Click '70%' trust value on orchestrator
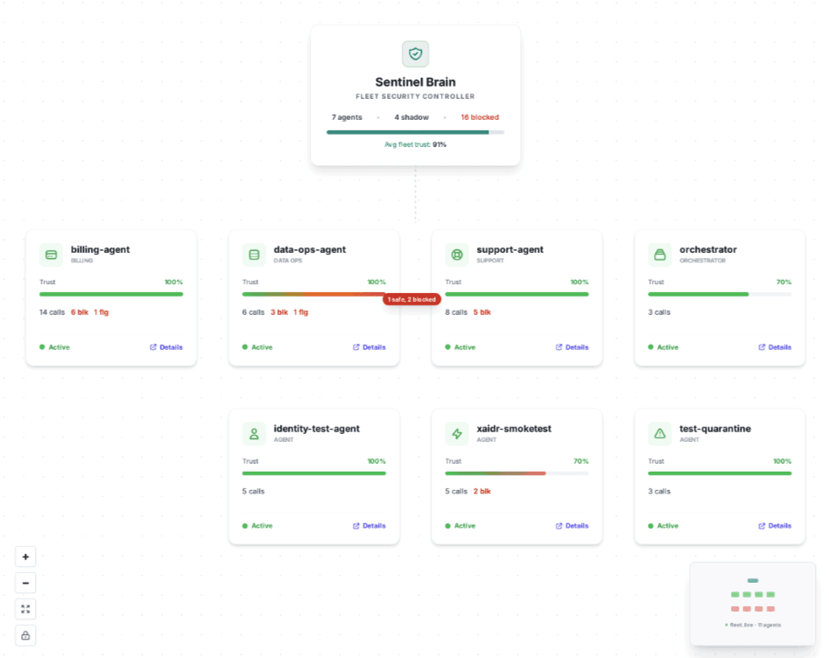 click(783, 283)
